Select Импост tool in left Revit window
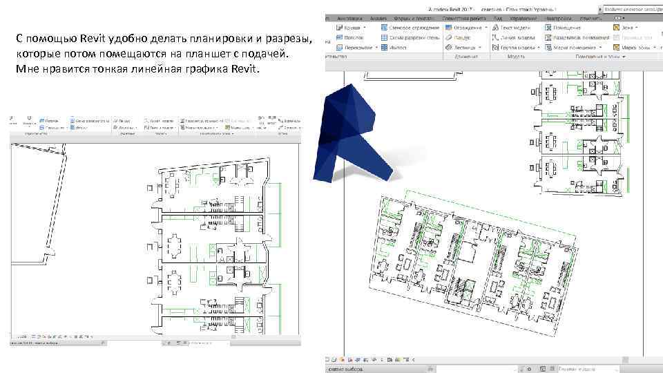This screenshot has width=663, height=373. point(79,127)
